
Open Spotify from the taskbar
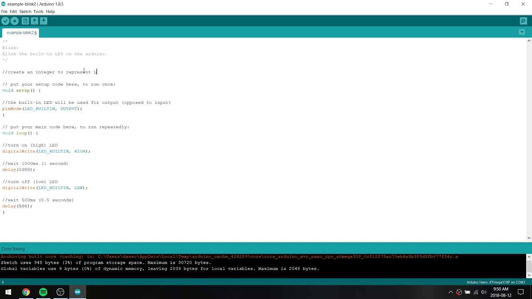point(43,292)
